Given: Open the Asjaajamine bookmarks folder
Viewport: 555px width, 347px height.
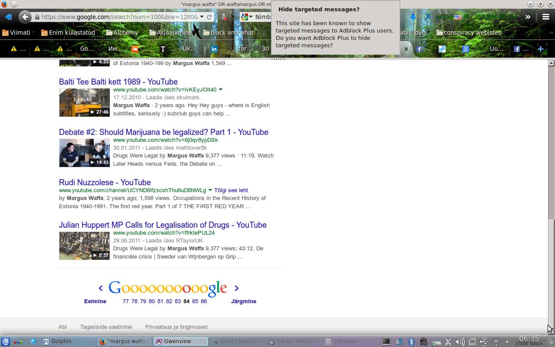Looking at the screenshot, I should (x=170, y=33).
